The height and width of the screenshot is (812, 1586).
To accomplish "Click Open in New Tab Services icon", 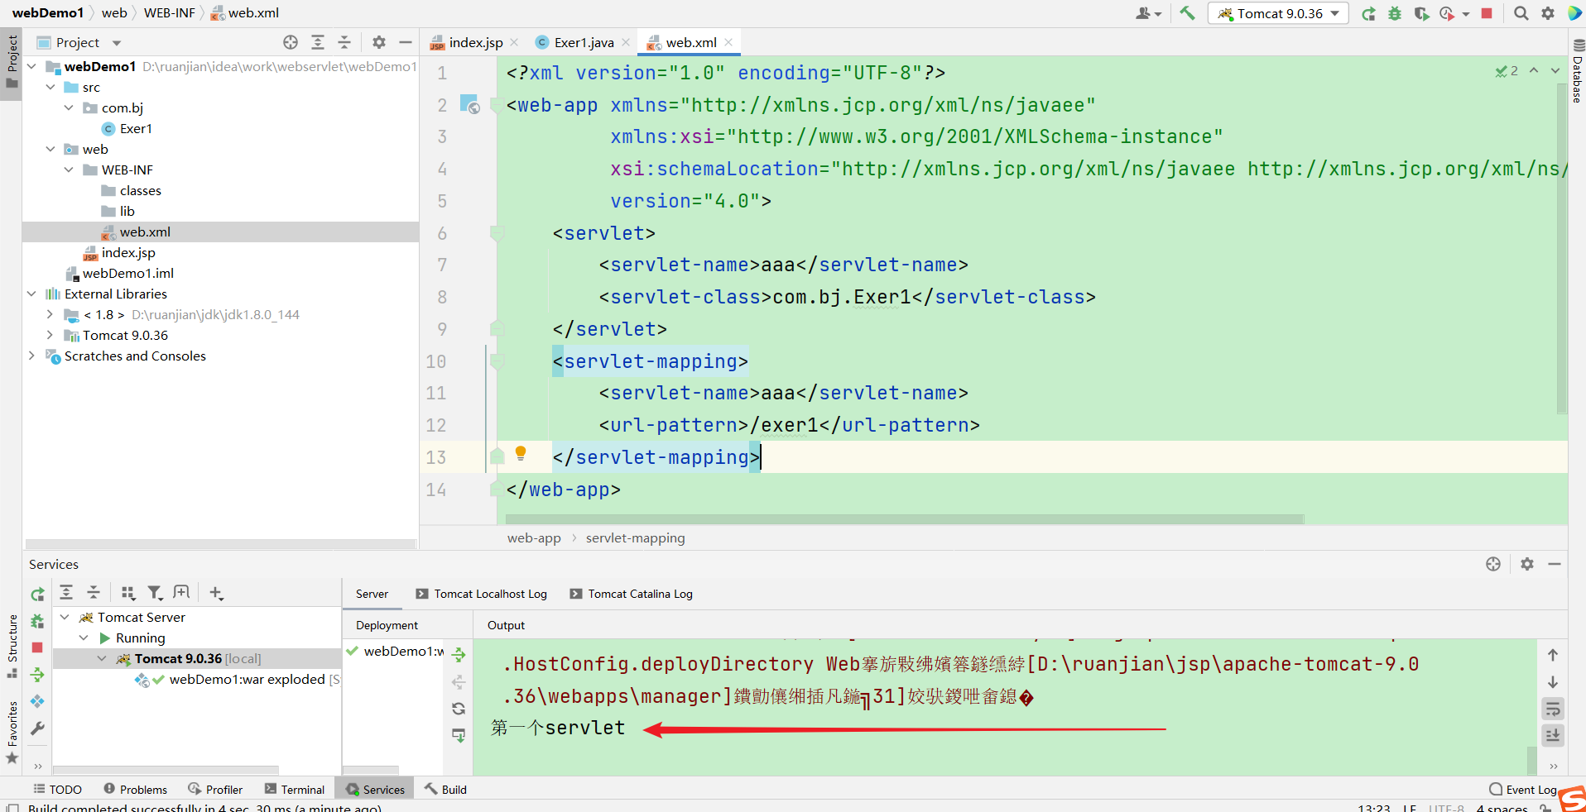I will click(181, 593).
